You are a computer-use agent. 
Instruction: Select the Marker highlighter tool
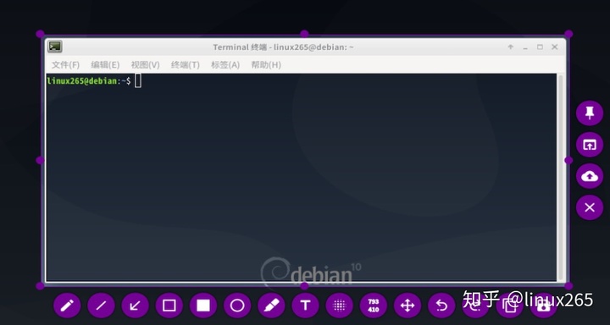(x=271, y=306)
